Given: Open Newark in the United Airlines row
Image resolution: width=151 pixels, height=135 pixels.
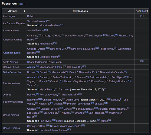Looking at the screenshot, I should (66, 113).
